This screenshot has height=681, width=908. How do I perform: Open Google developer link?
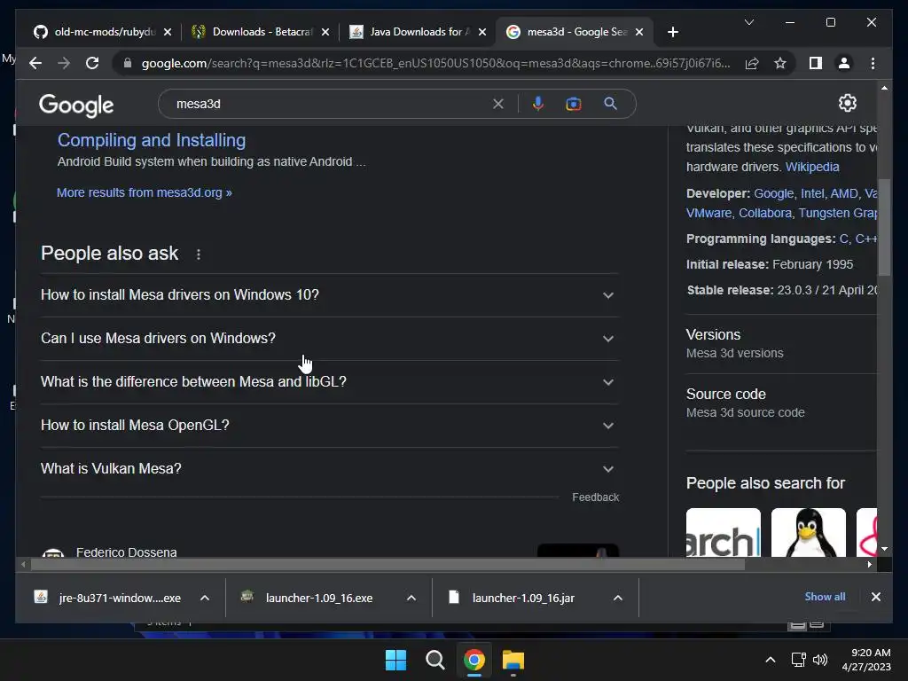click(773, 193)
